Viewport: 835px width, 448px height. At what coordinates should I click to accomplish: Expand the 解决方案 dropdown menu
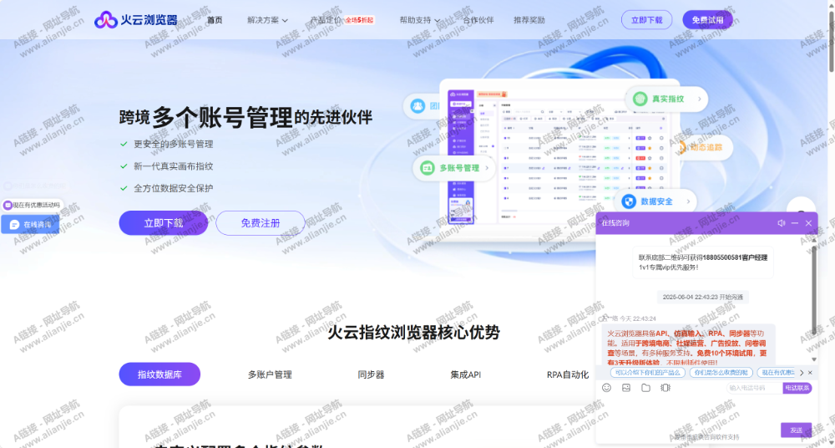(x=267, y=20)
